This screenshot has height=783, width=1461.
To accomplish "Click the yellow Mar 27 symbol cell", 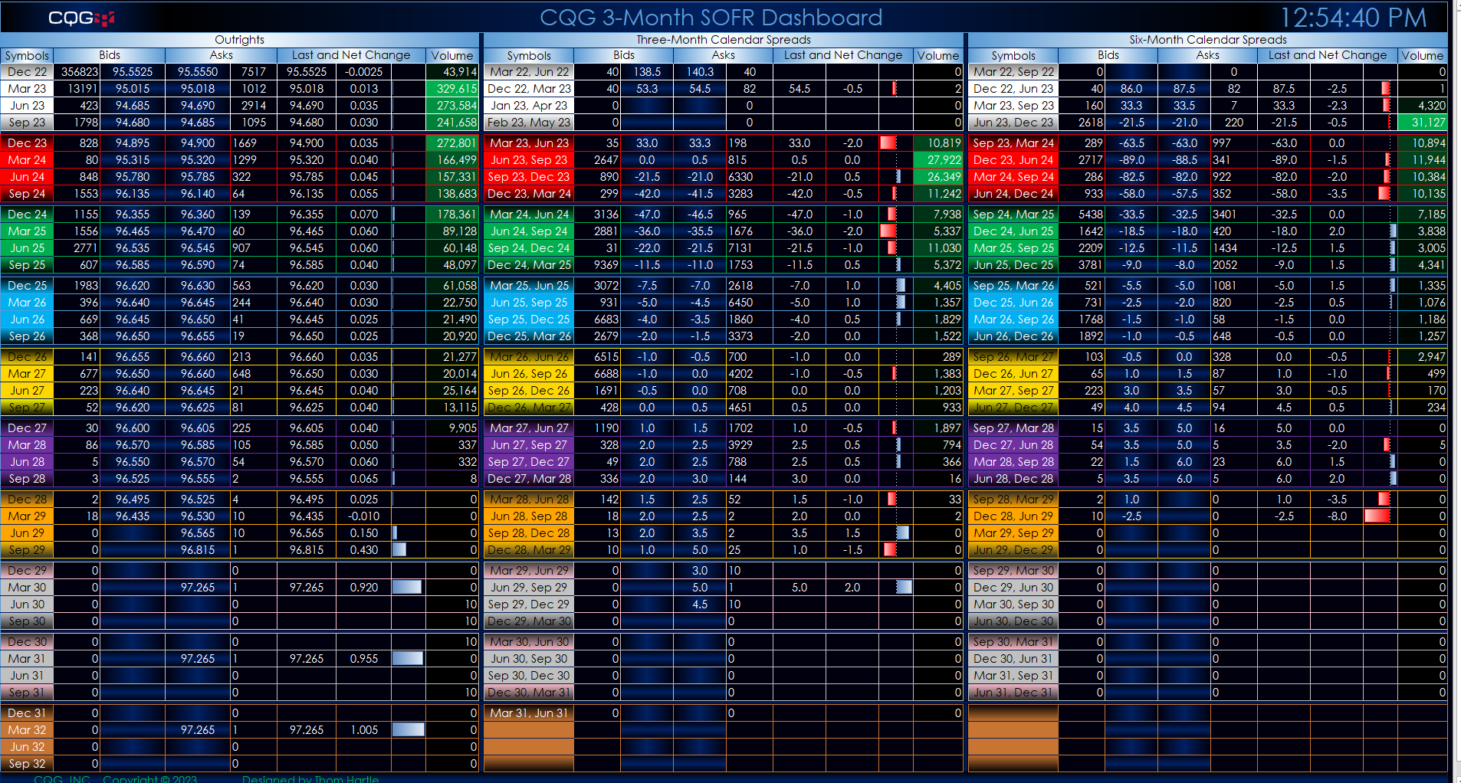I will pos(27,374).
